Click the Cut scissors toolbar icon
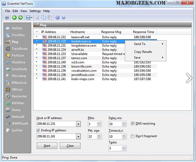The height and width of the screenshot is (162, 196). 38,17
